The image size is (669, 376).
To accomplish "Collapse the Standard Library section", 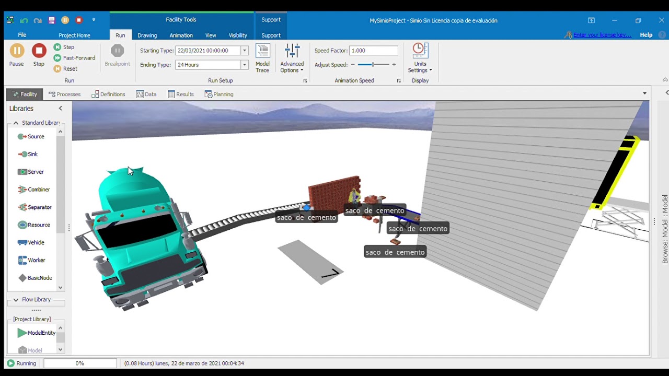I will click(x=16, y=123).
